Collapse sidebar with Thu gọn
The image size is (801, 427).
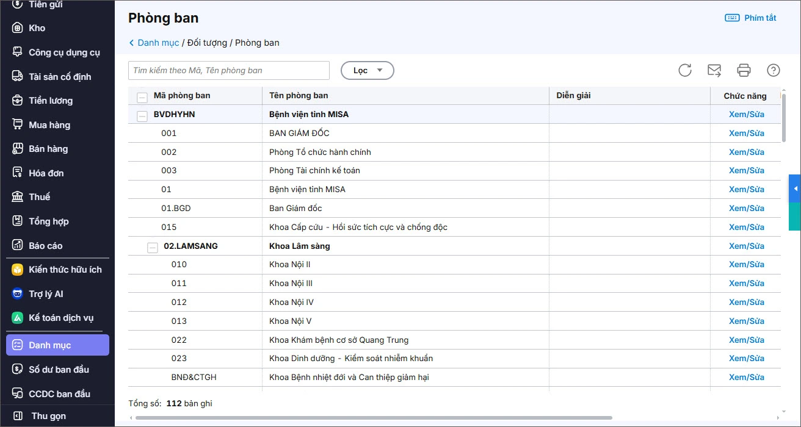(48, 416)
